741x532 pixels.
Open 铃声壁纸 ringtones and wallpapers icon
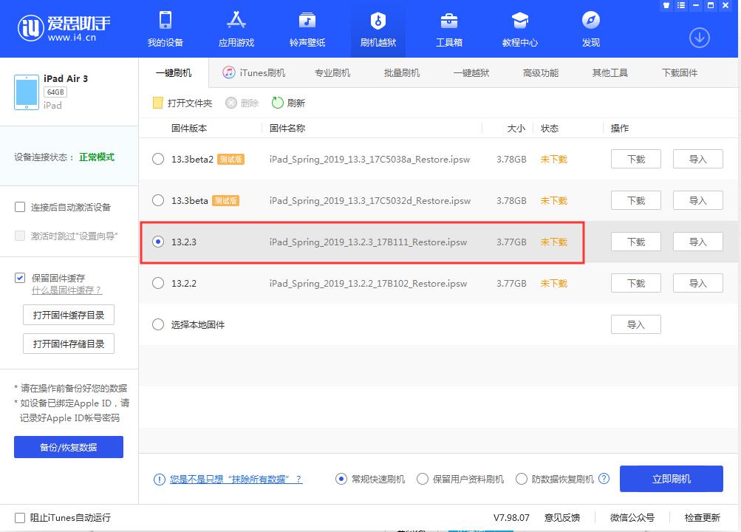tap(307, 21)
